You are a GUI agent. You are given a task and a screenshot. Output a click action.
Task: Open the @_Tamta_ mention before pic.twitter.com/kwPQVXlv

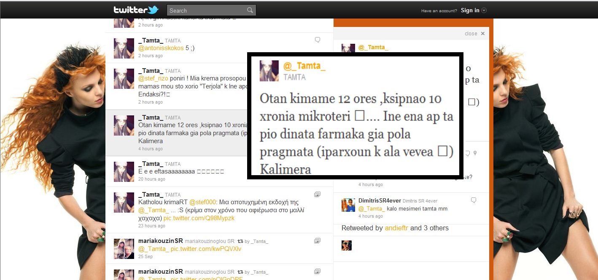[x=154, y=249]
